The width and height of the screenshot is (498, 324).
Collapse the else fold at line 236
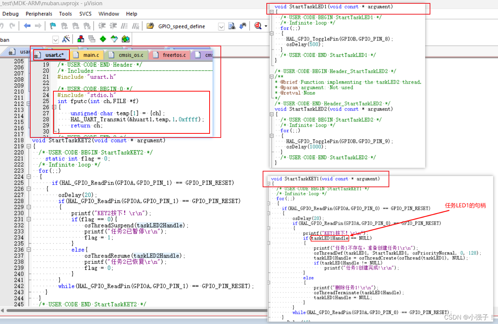[x=28, y=250]
